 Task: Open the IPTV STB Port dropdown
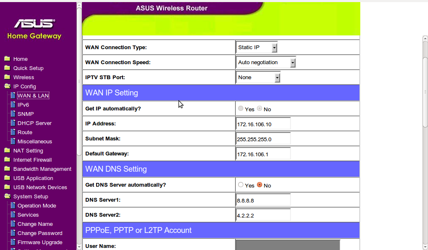pyautogui.click(x=258, y=77)
